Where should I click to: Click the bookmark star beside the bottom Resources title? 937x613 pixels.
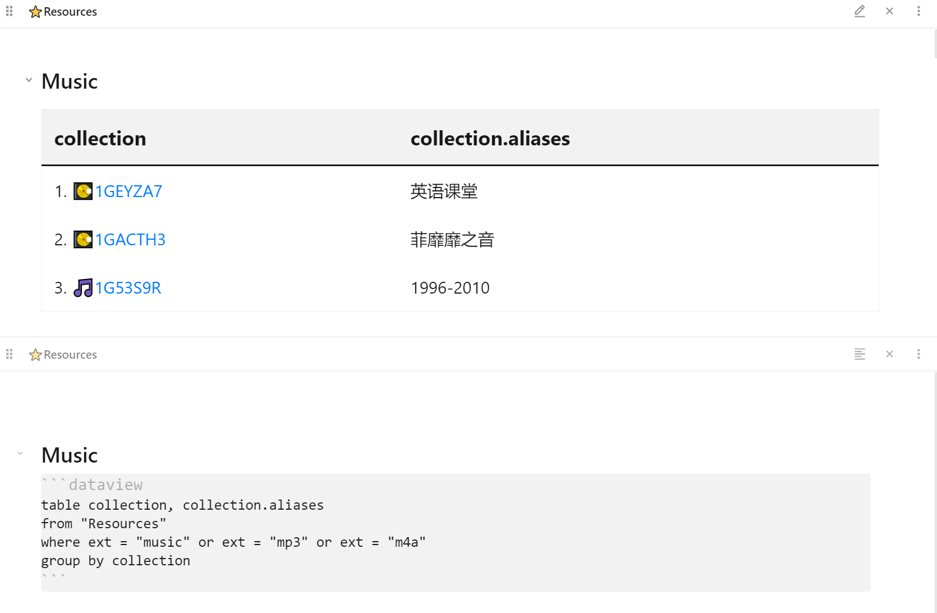(35, 354)
